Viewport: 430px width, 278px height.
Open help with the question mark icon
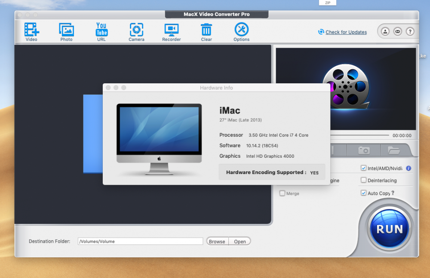[410, 31]
